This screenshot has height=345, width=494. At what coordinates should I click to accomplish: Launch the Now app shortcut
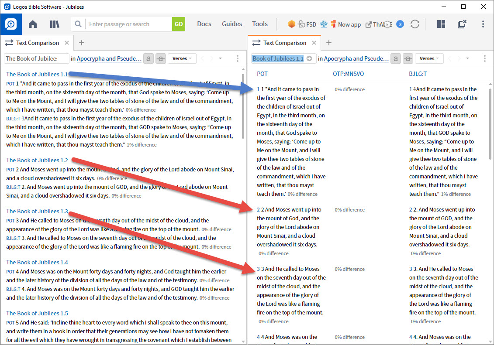tap(345, 24)
